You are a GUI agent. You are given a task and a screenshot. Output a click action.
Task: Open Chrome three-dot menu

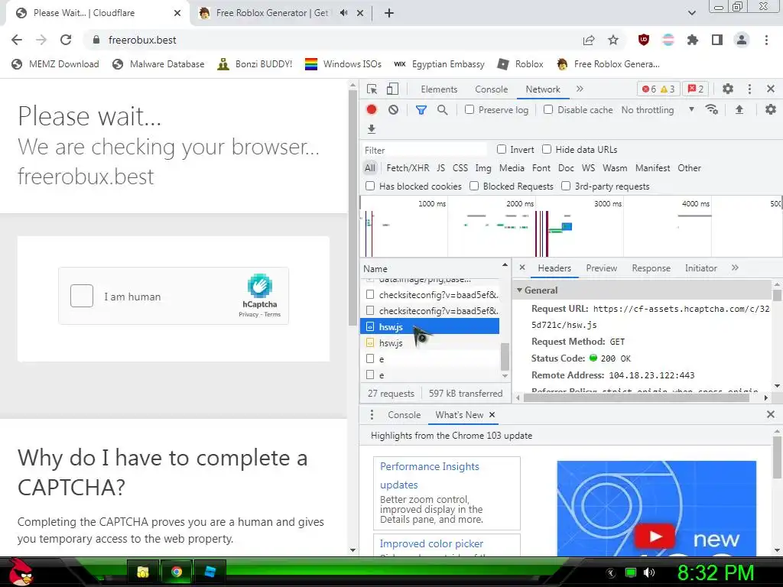click(x=766, y=40)
